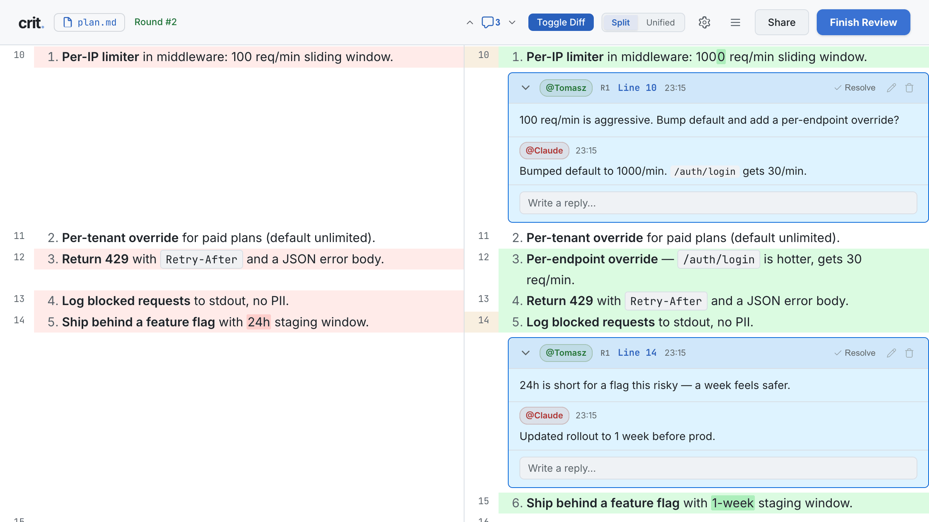Delete the Line 10 comment
Image resolution: width=929 pixels, height=522 pixels.
click(x=909, y=88)
